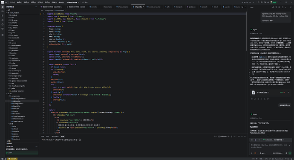Collapse the node_modules folder
Viewport: 294px width, 160px height.
tap(22, 12)
